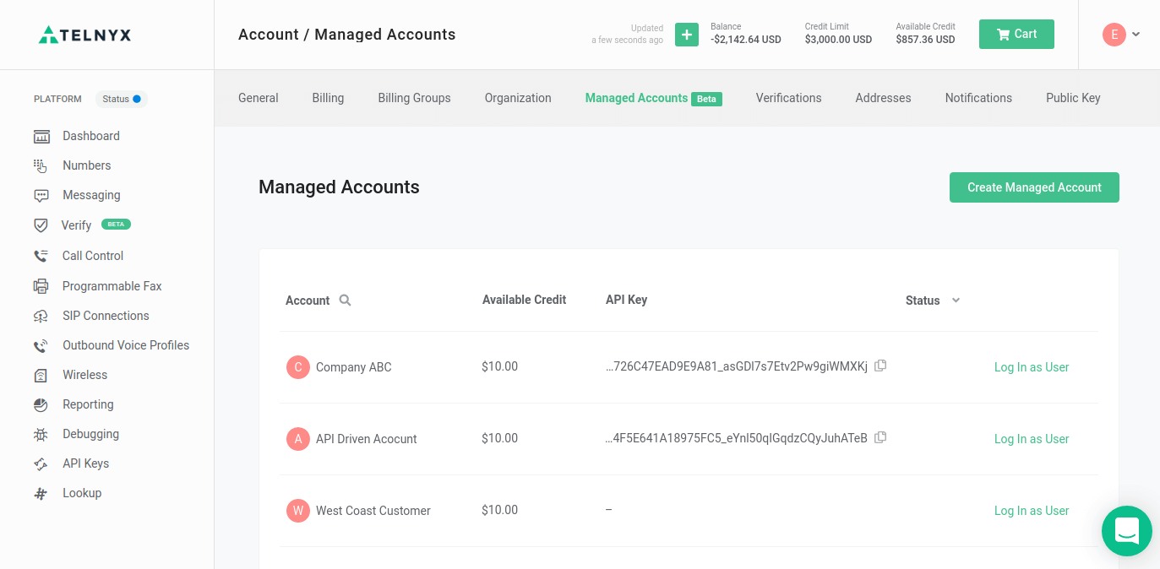Log in as West Coast Customer user
Screen dimensions: 1160x569
(1032, 511)
